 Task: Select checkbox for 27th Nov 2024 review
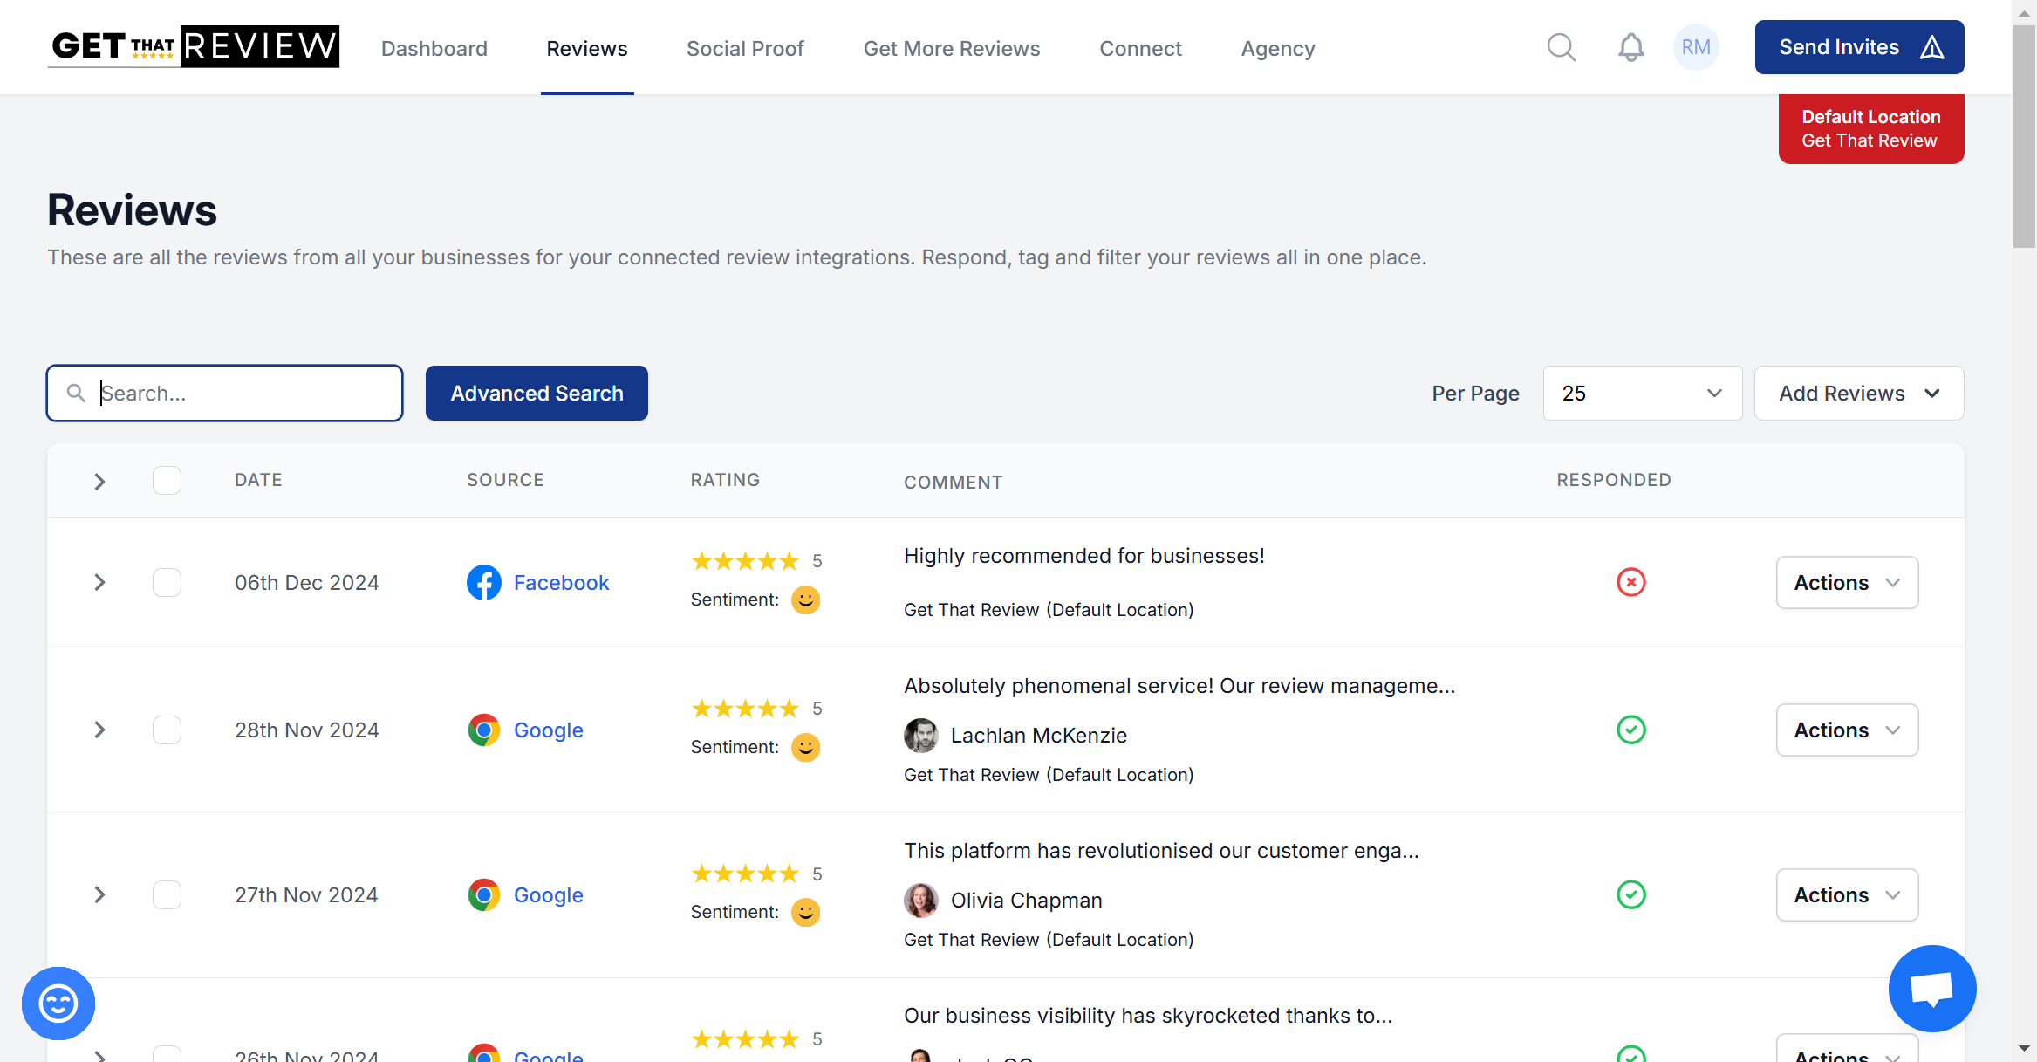(167, 894)
